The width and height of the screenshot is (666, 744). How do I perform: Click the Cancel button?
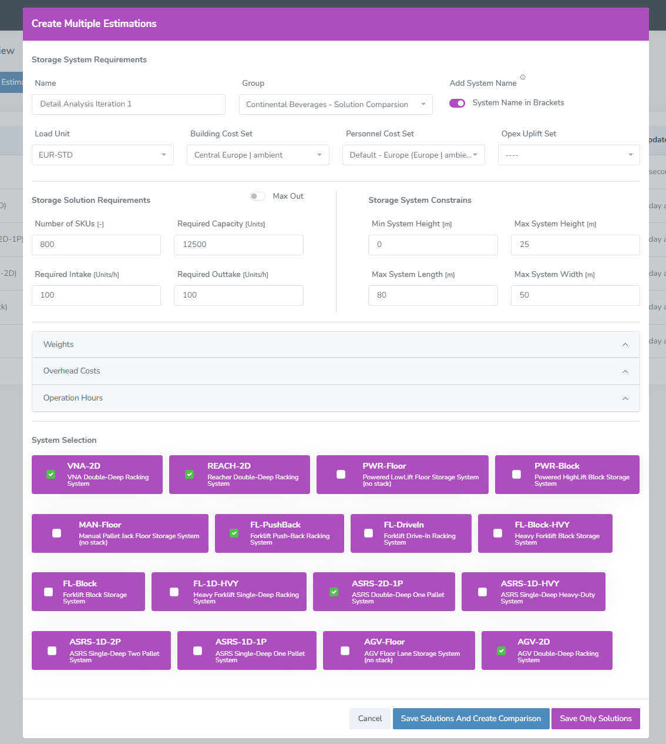point(369,718)
